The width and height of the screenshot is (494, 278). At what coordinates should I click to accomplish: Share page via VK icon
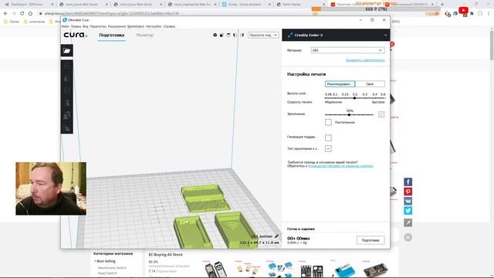tap(408, 201)
